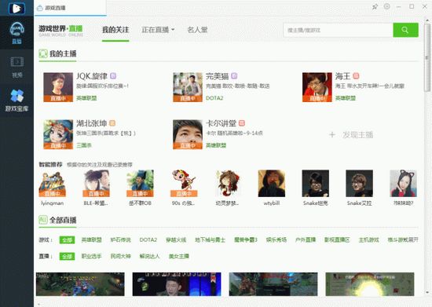The width and height of the screenshot is (432, 307).
Task: Click the purple badge beside JQK.旋律
Action: [x=113, y=75]
